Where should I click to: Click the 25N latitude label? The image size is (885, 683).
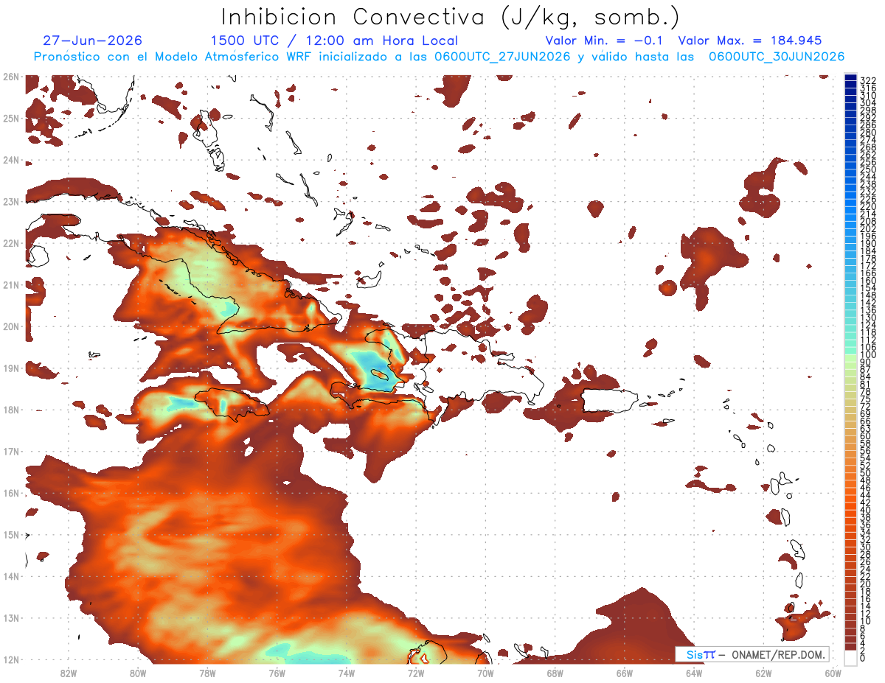pos(10,119)
